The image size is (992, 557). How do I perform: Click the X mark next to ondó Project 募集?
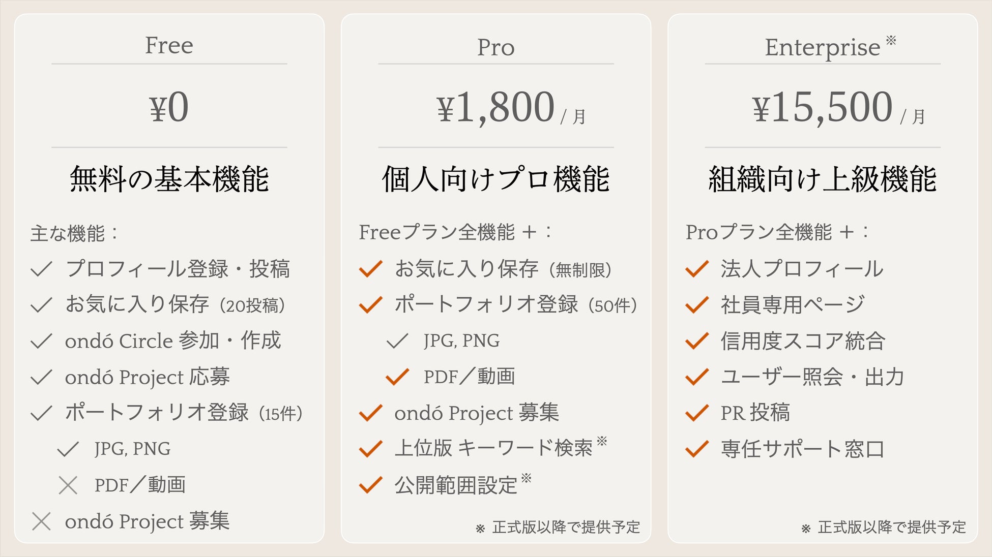(41, 521)
